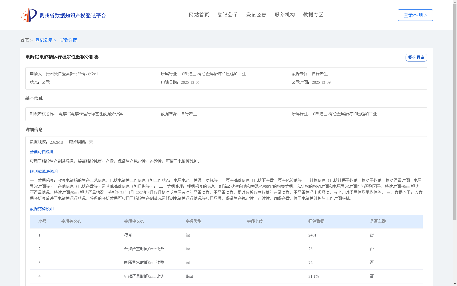
Task: Open 数据专区 in the top menu
Action: tap(313, 15)
